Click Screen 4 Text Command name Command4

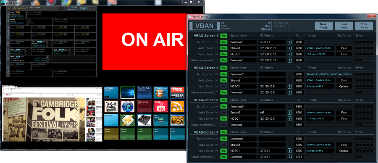pyautogui.click(x=242, y=139)
